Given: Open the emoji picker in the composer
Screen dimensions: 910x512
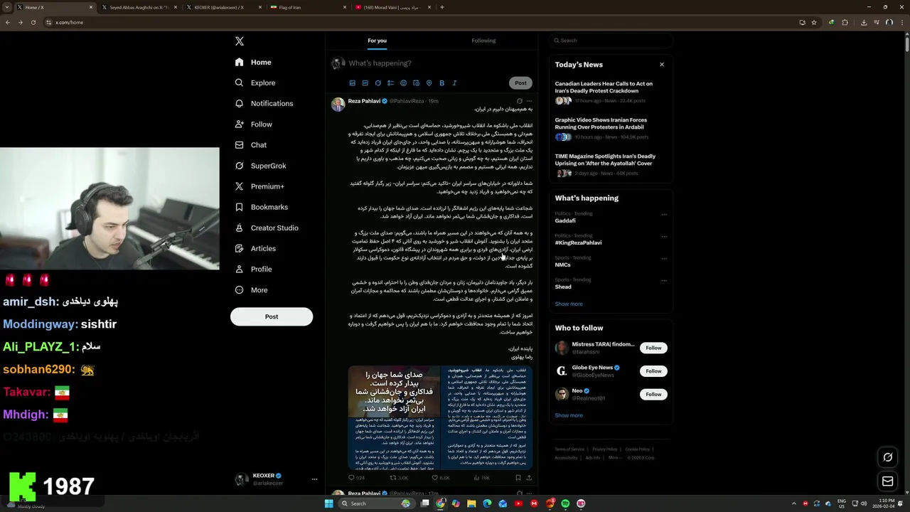Looking at the screenshot, I should pyautogui.click(x=403, y=83).
